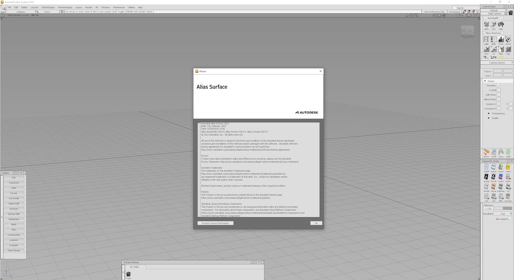Enable random color diagnostic shading
The height and width of the screenshot is (280, 514).
500,167
